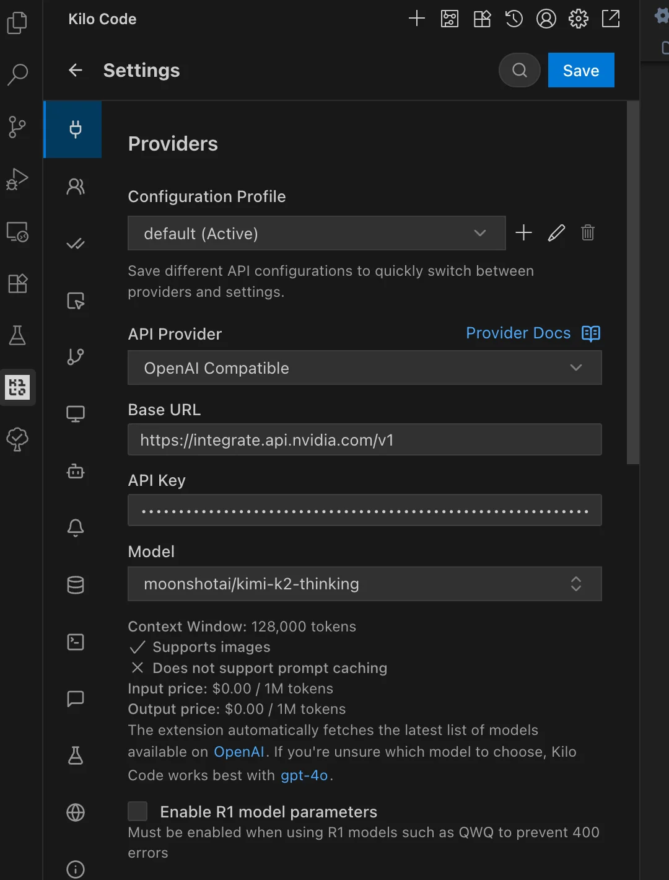669x880 pixels.
Task: Open the auto-approve settings section
Action: tap(75, 243)
